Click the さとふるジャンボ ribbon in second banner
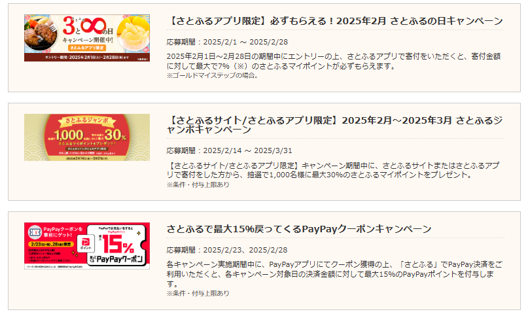Image resolution: width=528 pixels, height=316 pixels. coord(87,120)
